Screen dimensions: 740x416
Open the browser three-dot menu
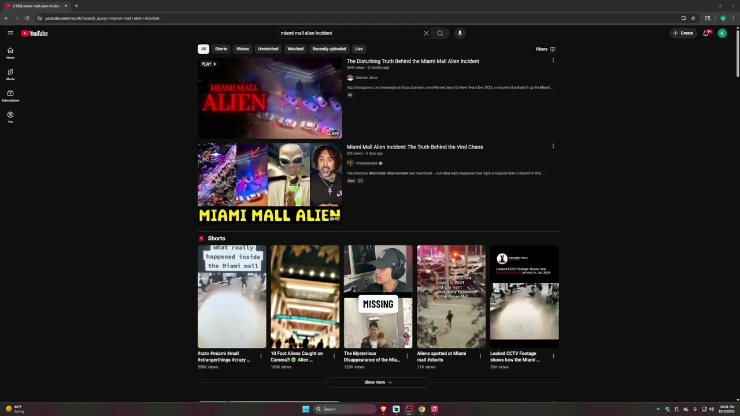click(x=733, y=18)
